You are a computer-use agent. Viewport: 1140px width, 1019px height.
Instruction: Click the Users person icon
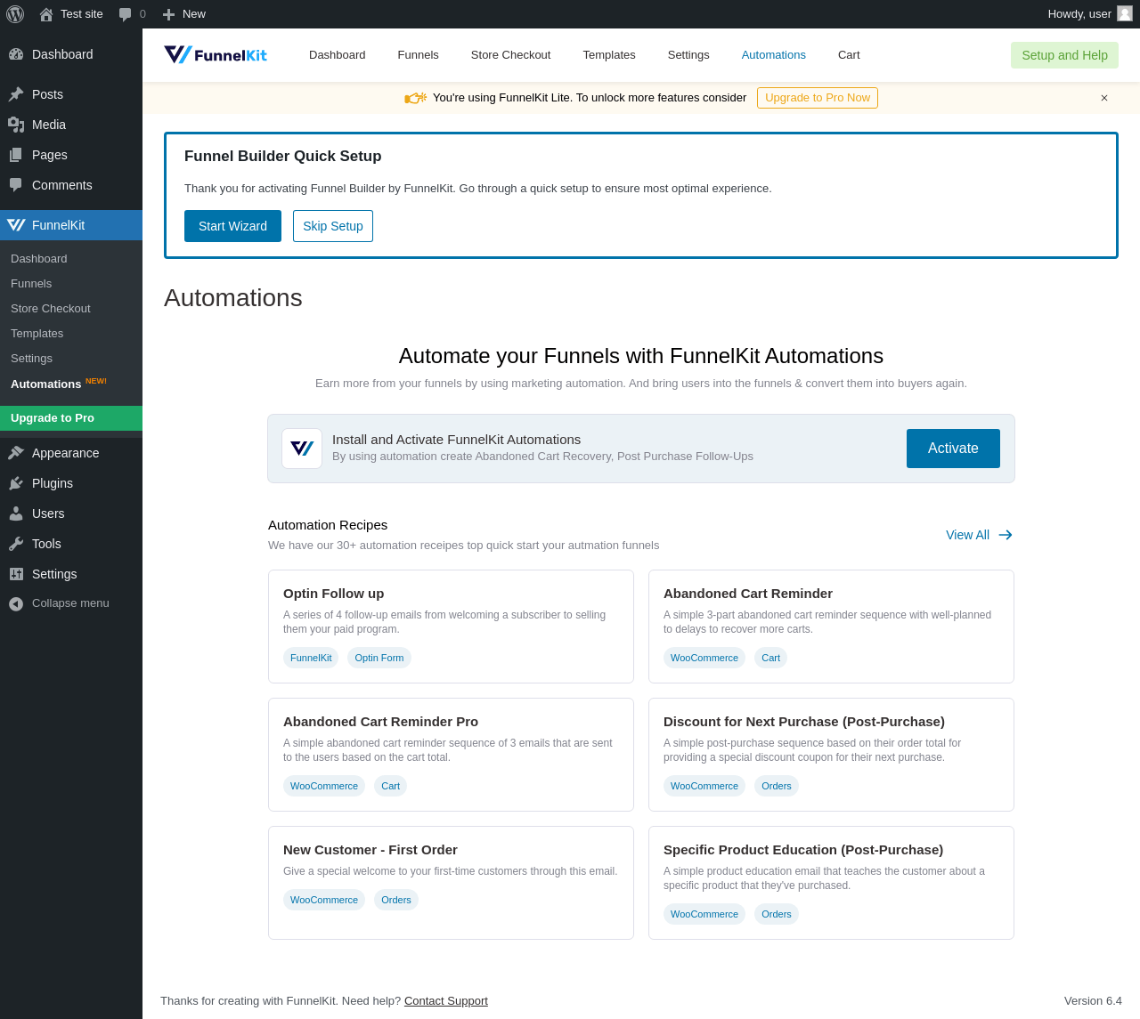coord(16,514)
